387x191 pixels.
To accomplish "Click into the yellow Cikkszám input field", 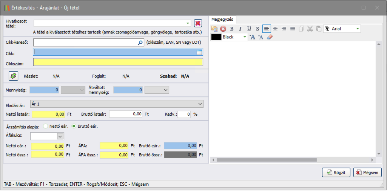I will 118,63.
